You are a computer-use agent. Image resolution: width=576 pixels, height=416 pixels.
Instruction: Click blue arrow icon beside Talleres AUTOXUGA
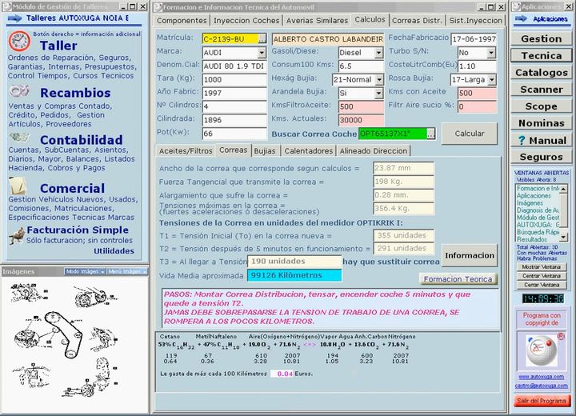click(14, 18)
